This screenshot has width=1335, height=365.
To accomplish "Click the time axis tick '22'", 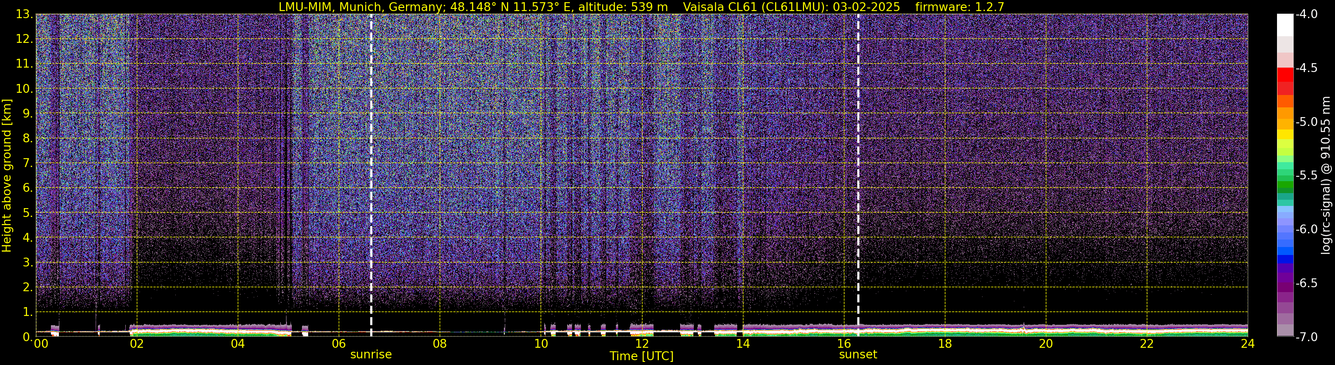I will click(1147, 344).
